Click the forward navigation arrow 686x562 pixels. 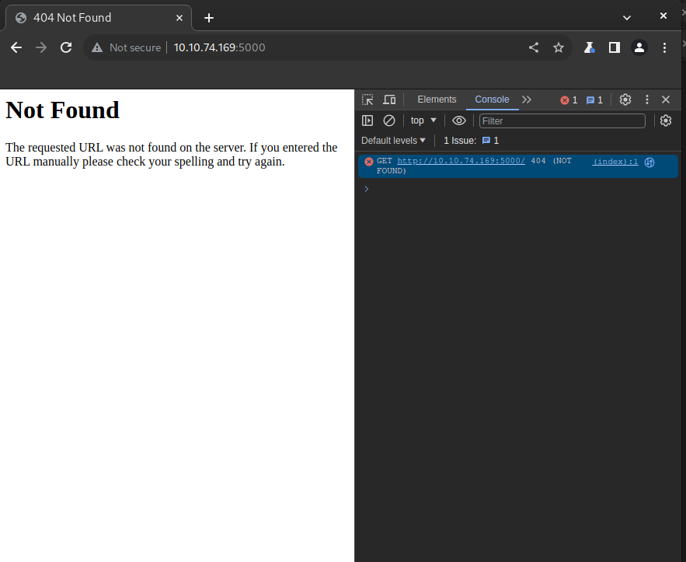coord(41,47)
